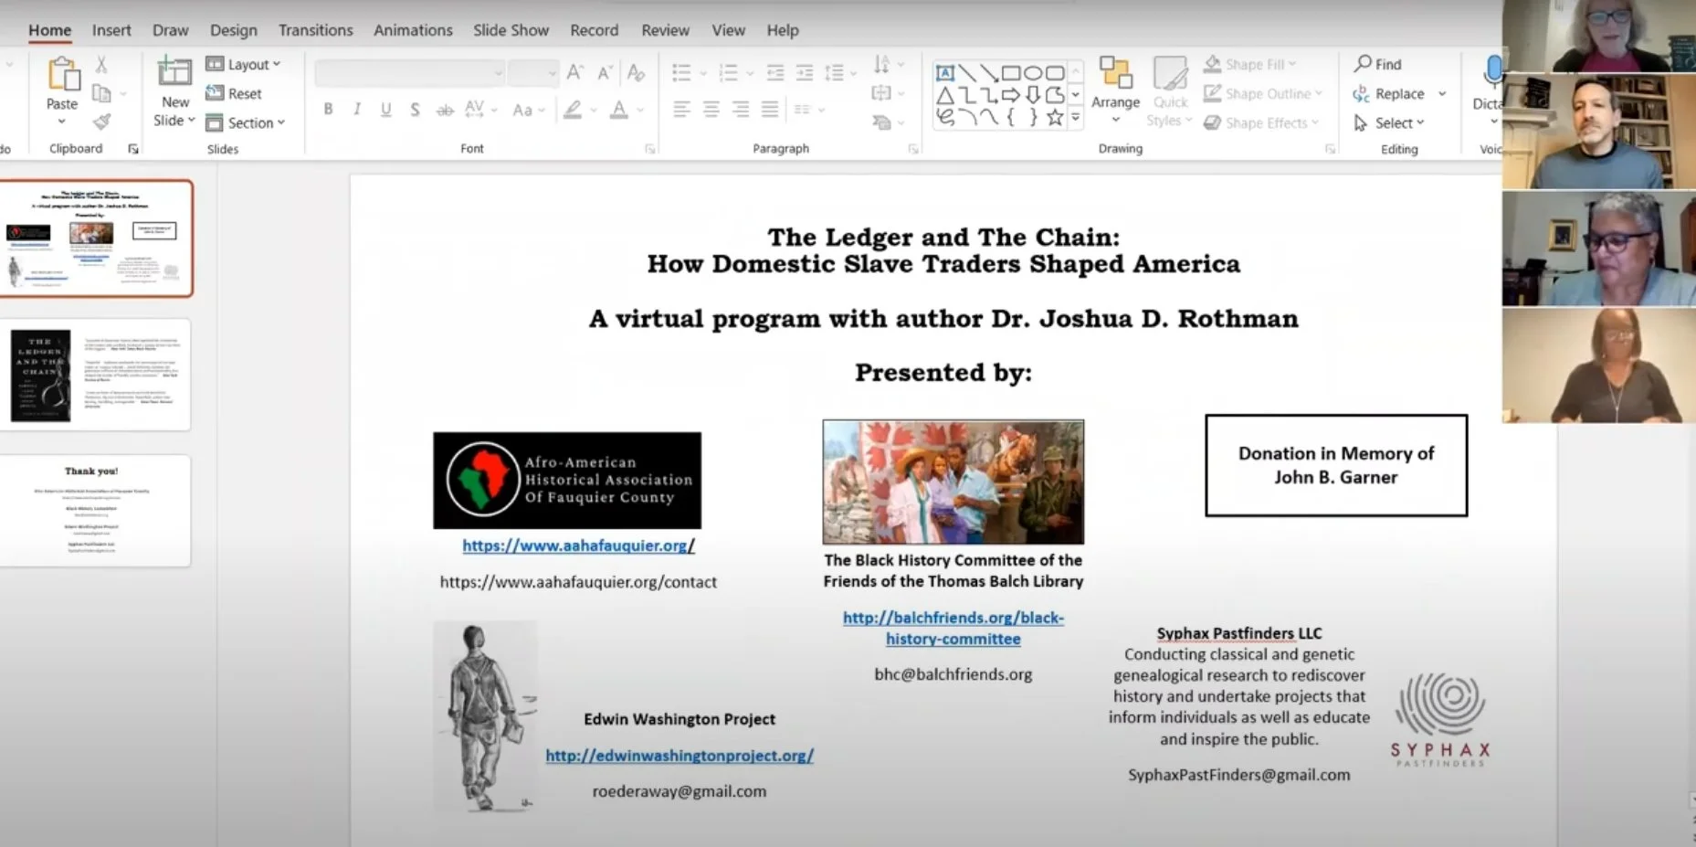Open the aahafauquier.org hyperlink

coord(578,545)
